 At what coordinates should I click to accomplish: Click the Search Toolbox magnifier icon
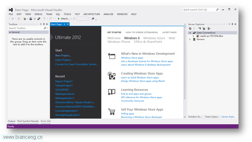point(45,28)
